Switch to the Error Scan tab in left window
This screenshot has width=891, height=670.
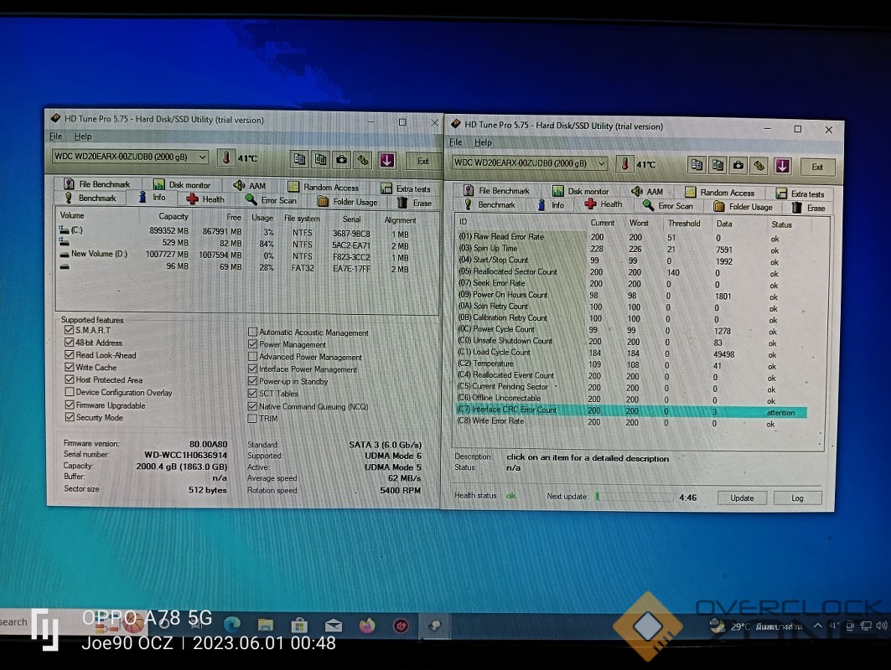(271, 200)
